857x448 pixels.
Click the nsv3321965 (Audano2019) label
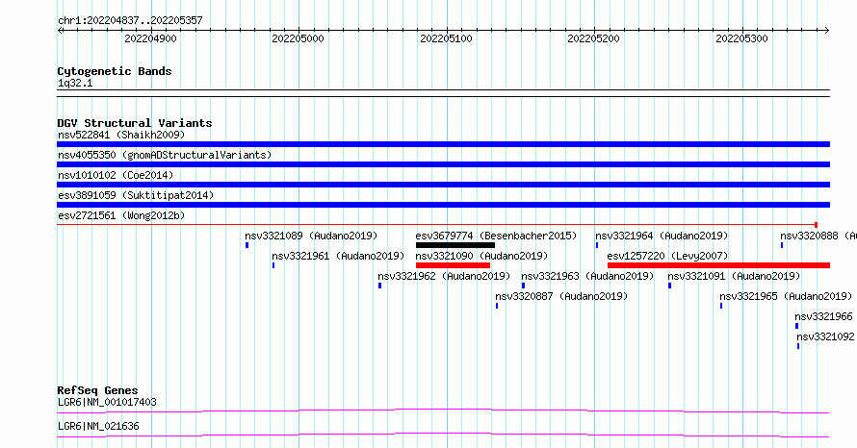786,296
